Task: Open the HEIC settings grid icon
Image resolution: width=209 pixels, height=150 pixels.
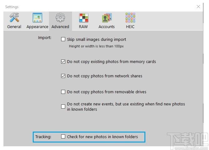Action: [130, 18]
